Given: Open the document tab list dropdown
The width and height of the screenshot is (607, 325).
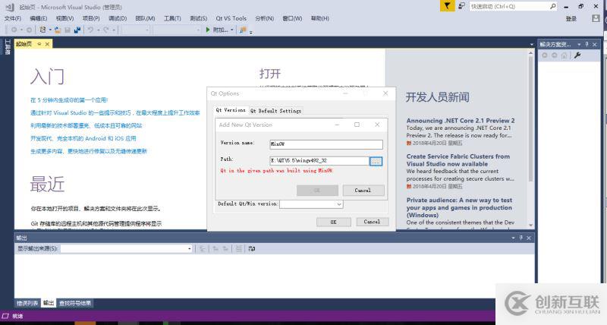Looking at the screenshot, I should click(x=532, y=45).
